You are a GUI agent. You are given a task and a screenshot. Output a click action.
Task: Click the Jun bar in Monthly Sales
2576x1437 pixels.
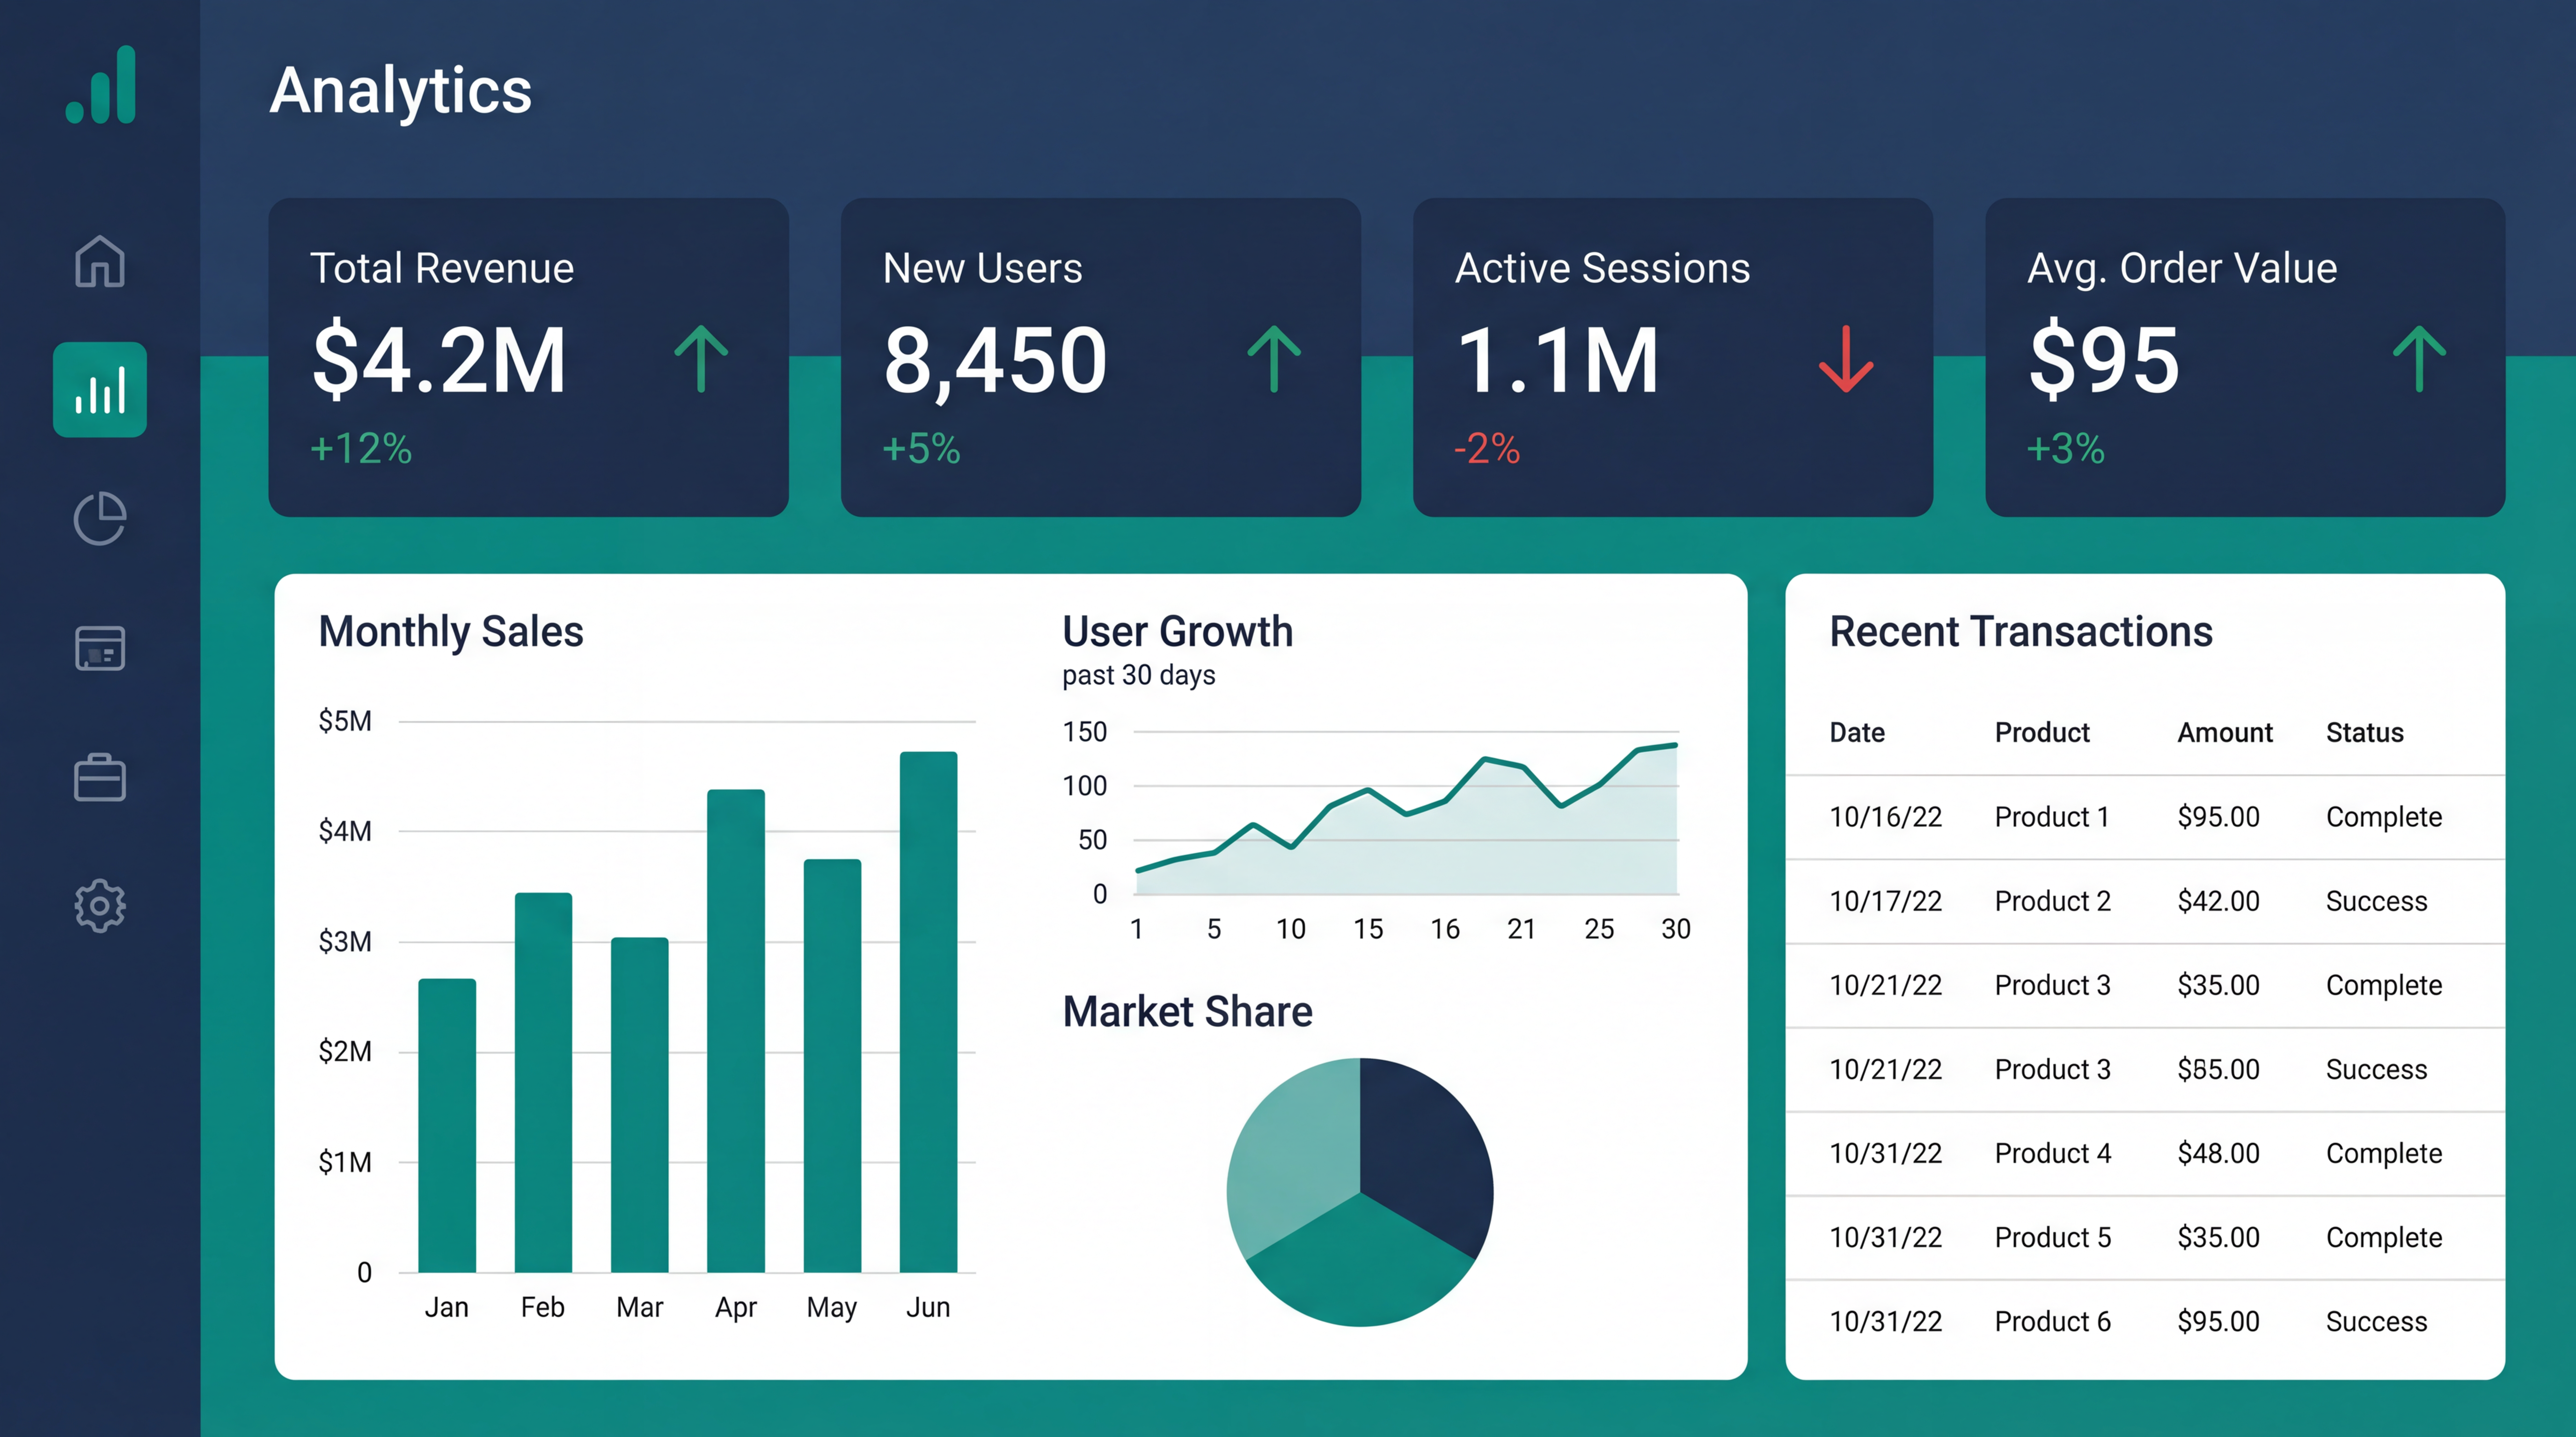click(x=928, y=1011)
